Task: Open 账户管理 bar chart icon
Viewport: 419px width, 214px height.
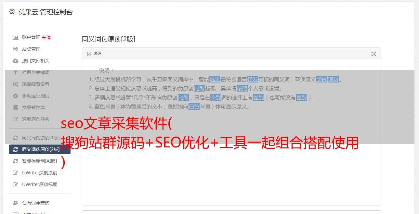Action: 15,37
